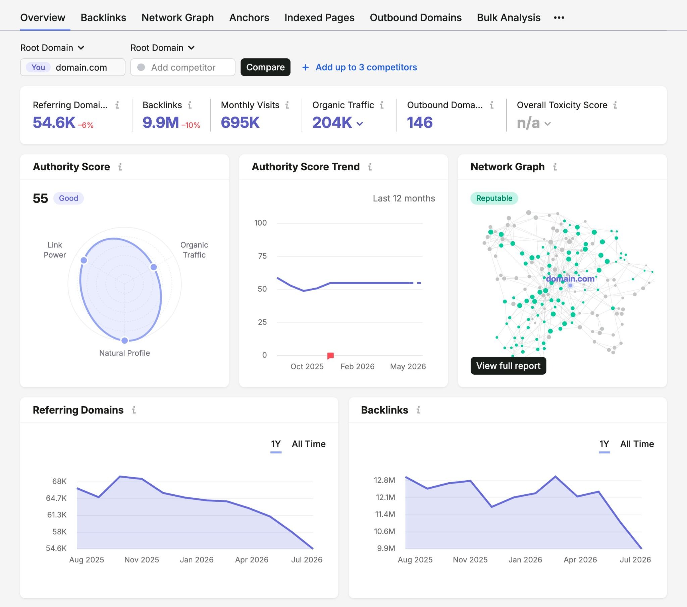
Task: Click the Last 12 months label
Action: pyautogui.click(x=404, y=198)
